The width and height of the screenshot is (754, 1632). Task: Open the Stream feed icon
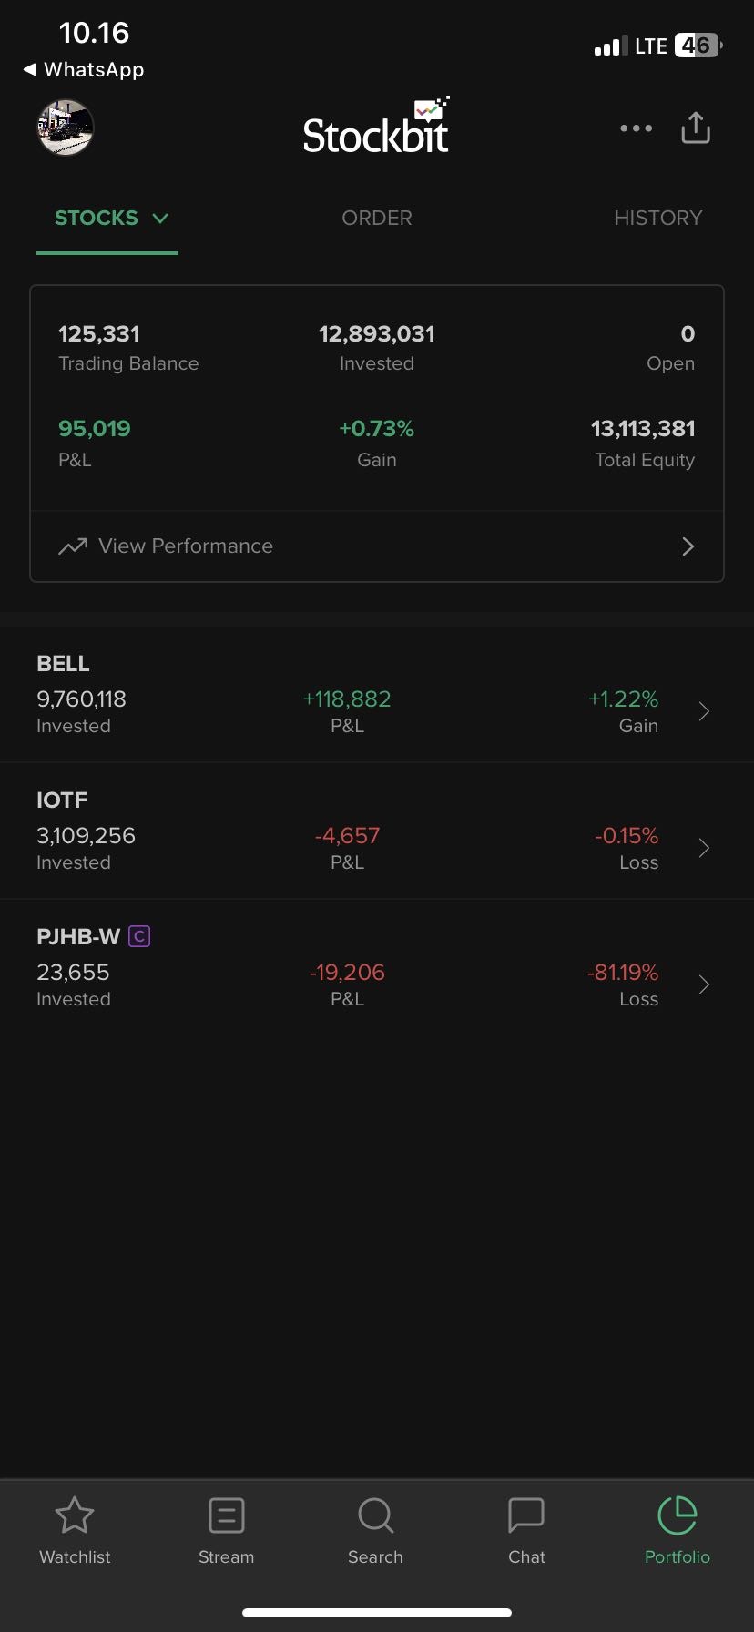(x=226, y=1515)
